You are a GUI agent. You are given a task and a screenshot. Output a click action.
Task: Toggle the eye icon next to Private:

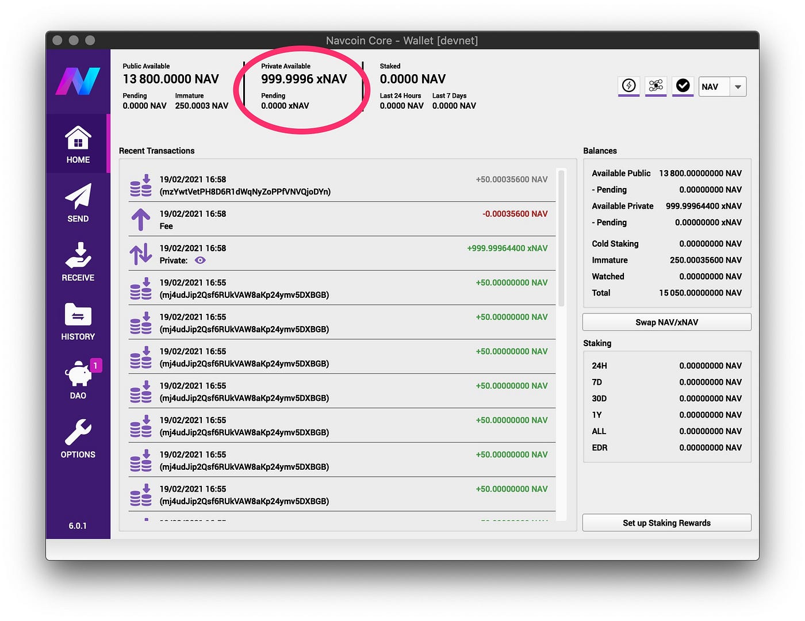click(200, 260)
